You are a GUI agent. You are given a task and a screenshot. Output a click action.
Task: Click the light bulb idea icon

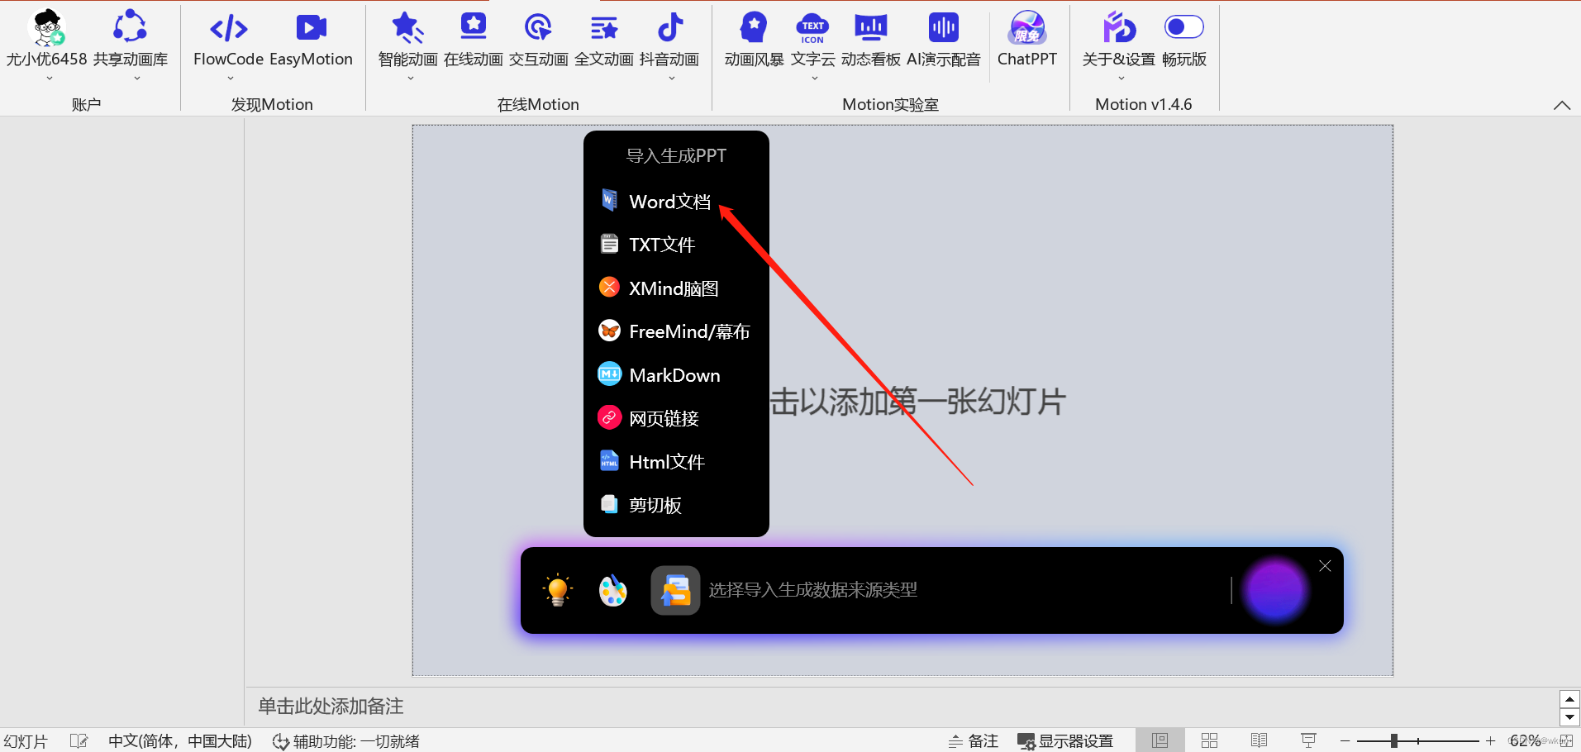(557, 590)
